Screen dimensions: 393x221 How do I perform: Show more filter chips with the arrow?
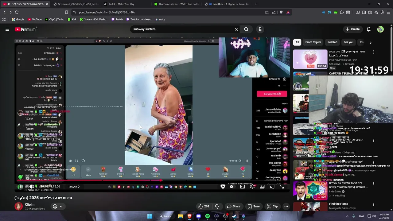click(x=370, y=42)
